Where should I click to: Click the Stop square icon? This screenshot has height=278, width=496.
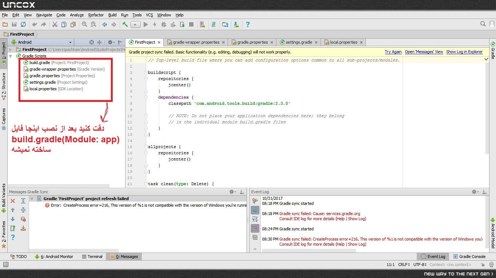click(x=191, y=24)
